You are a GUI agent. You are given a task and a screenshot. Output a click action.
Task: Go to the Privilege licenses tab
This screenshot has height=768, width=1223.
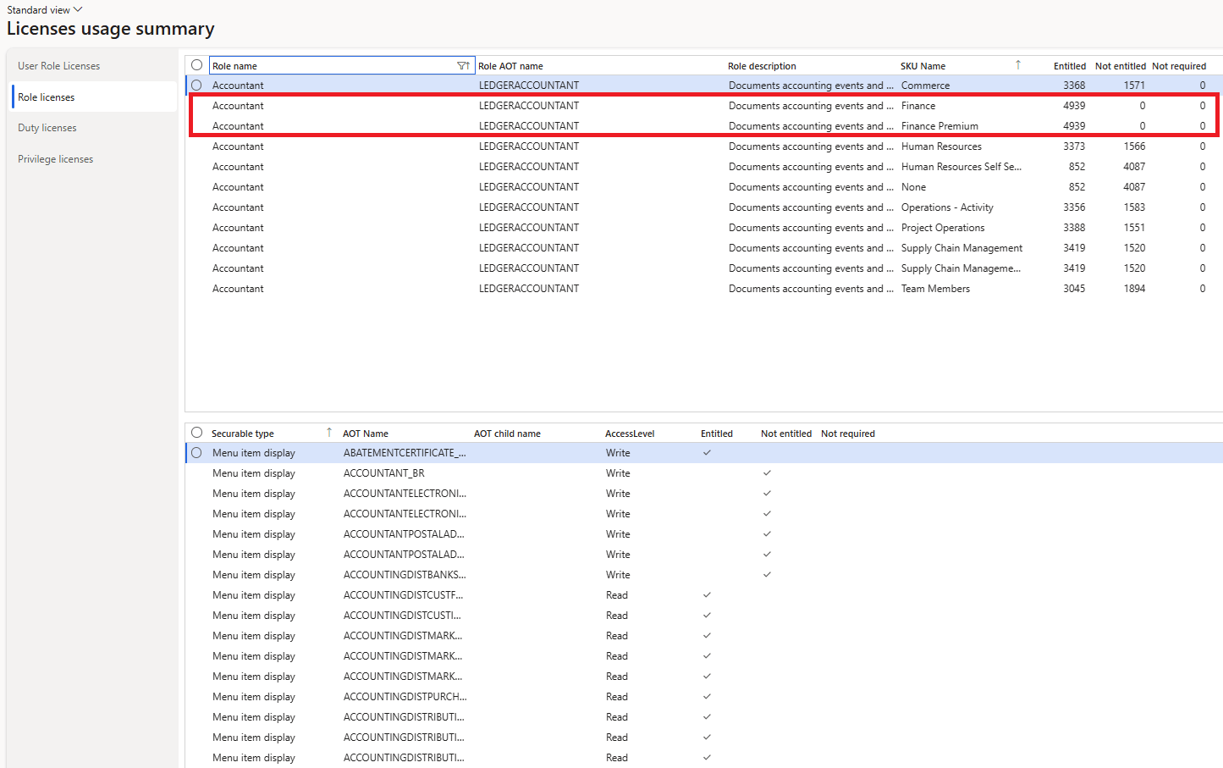tap(56, 159)
